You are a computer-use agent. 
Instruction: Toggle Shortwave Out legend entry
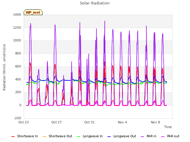(x=57, y=136)
